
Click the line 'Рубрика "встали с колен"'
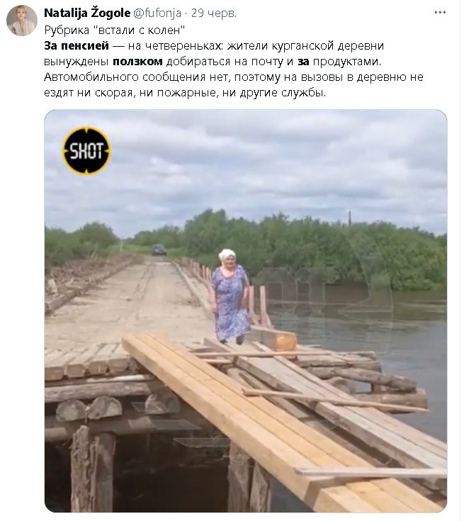tap(114, 29)
